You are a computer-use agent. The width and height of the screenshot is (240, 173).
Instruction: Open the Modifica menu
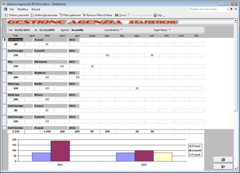(23, 9)
